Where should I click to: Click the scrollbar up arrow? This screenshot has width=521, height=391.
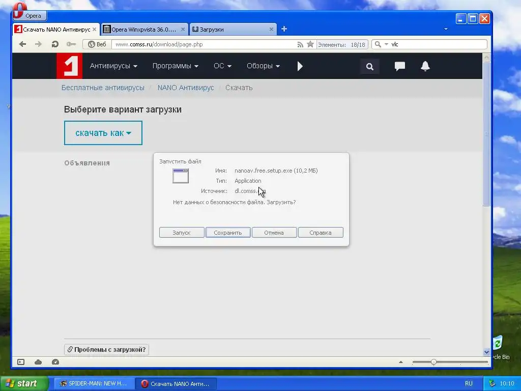tap(486, 57)
